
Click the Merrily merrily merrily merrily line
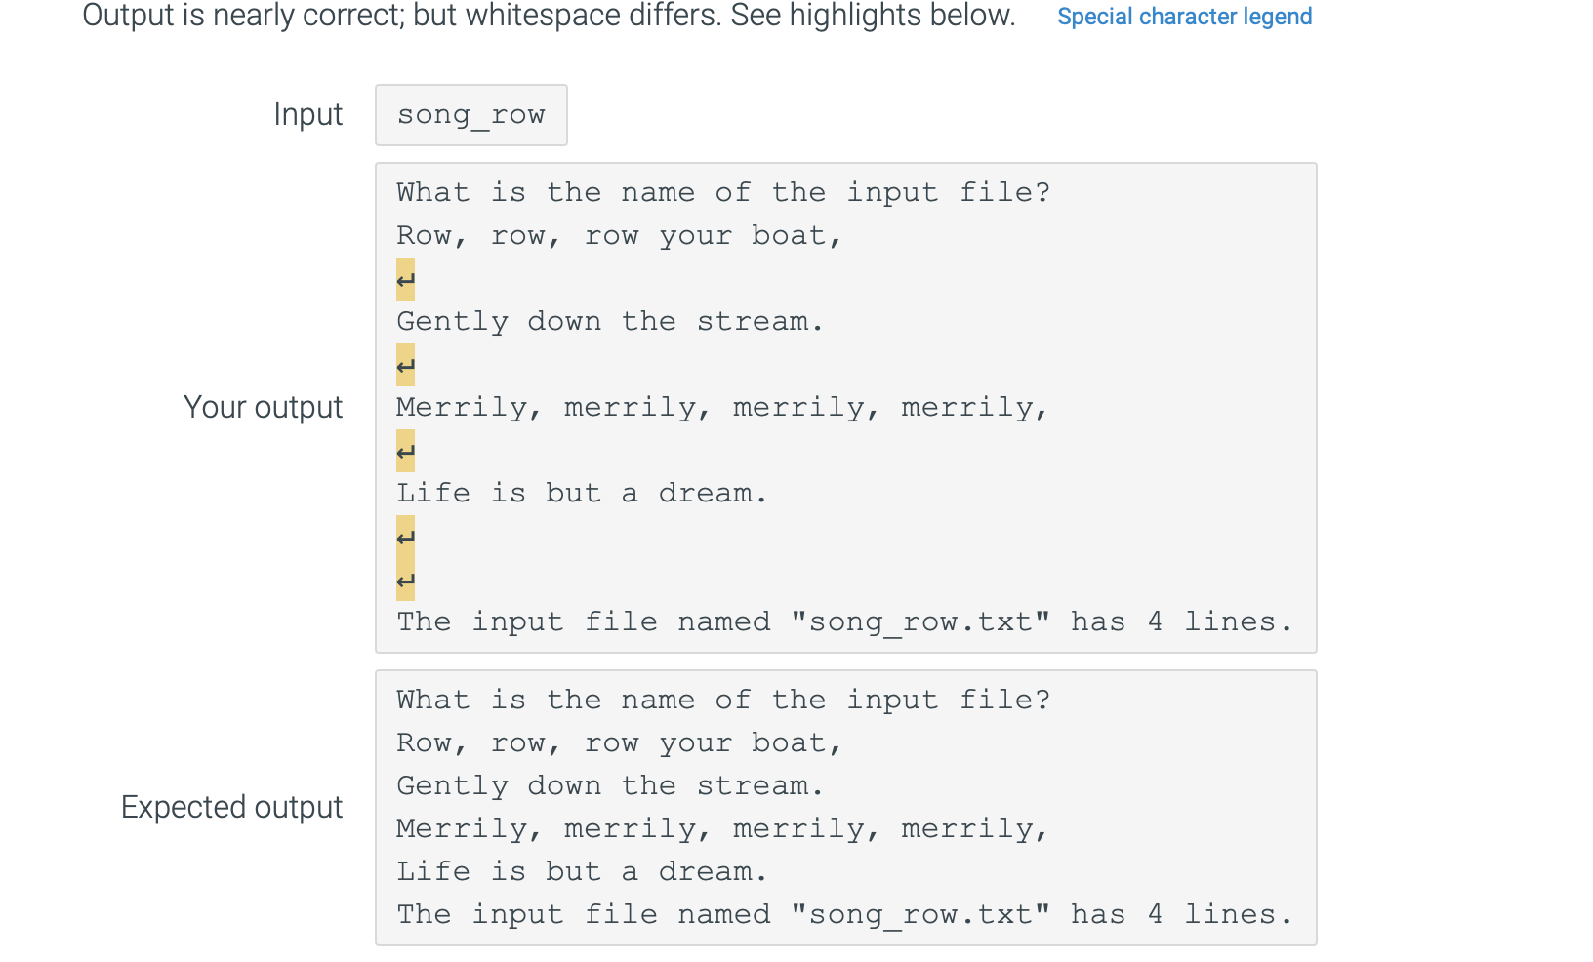coord(722,407)
